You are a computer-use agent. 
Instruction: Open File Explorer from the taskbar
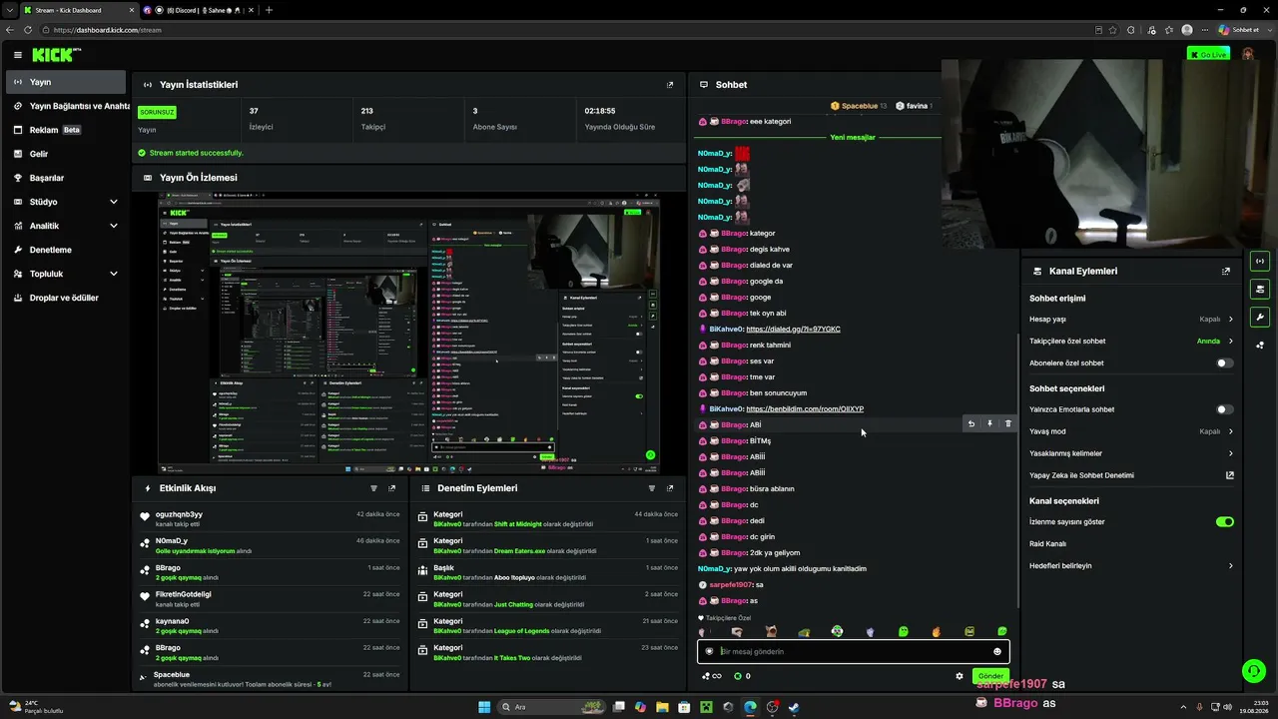(662, 707)
